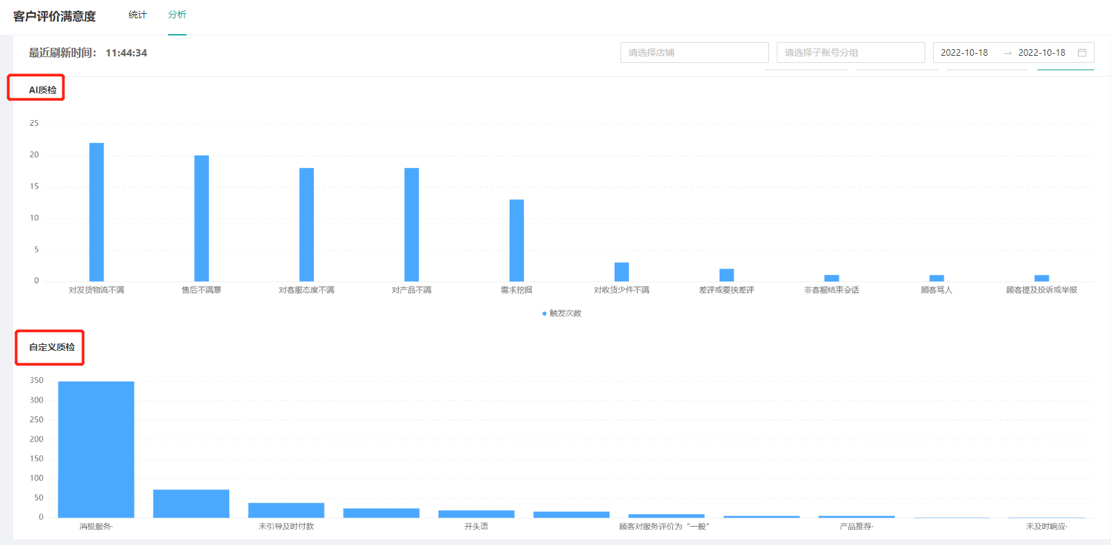Click the 对发货物流不满 bar
Image resolution: width=1111 pixels, height=545 pixels.
[x=97, y=212]
